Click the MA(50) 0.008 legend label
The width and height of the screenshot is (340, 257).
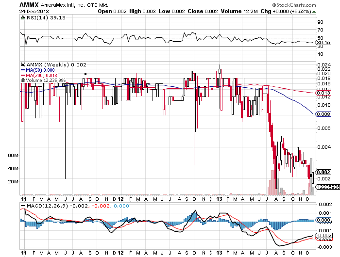tap(40, 70)
